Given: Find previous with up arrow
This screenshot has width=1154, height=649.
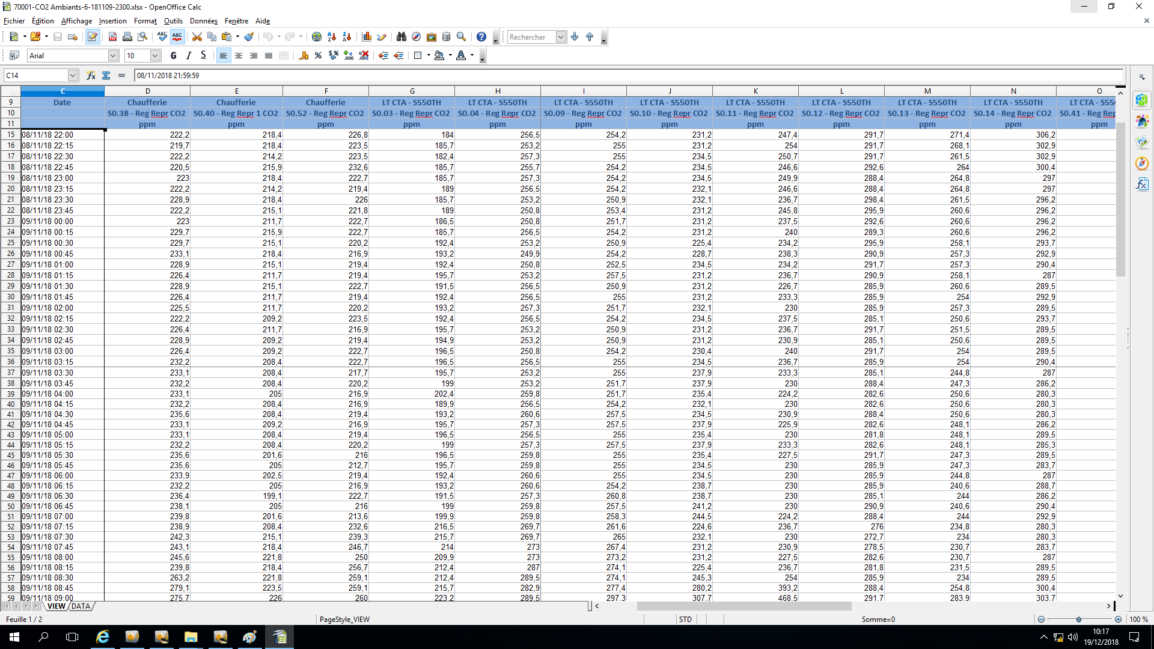Looking at the screenshot, I should (x=590, y=37).
